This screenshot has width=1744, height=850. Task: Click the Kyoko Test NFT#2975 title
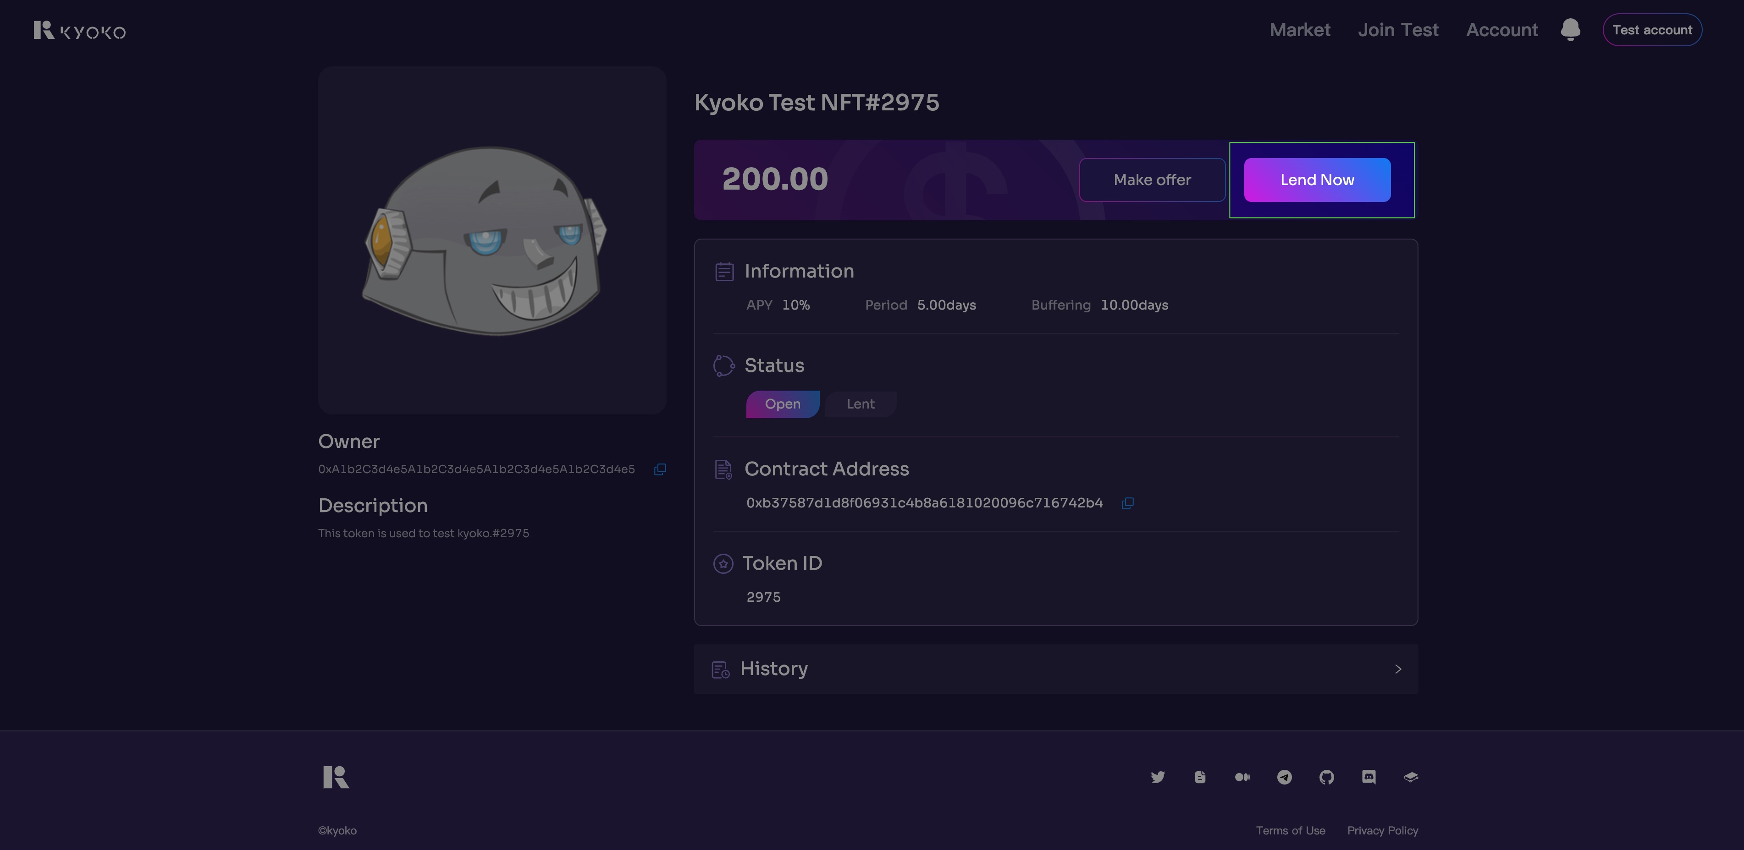[817, 102]
